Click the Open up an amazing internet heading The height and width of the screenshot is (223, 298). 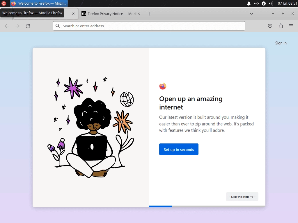click(191, 103)
